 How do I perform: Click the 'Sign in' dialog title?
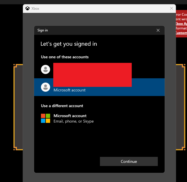(x=43, y=30)
